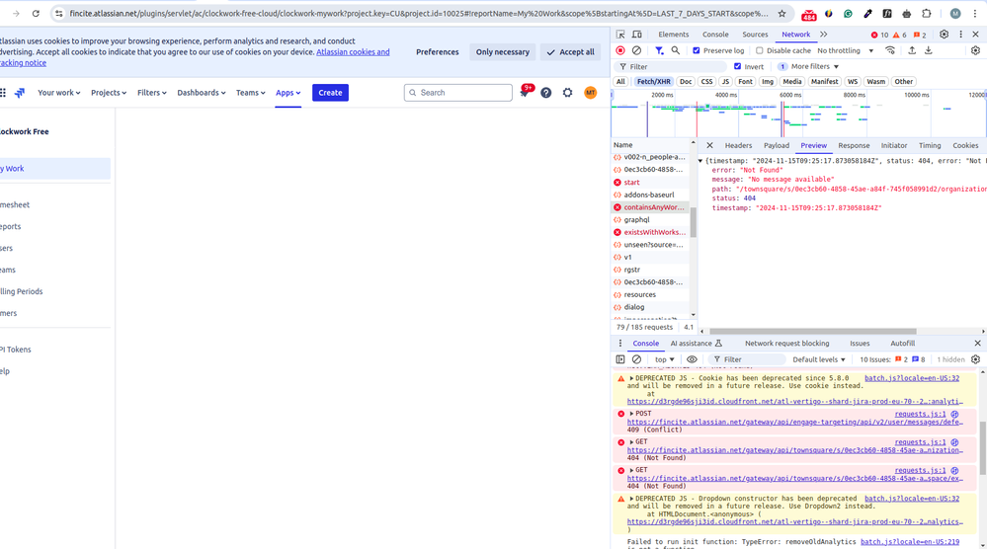Screen dimensions: 987x549
Task: Open the console top context selector
Action: (x=664, y=359)
